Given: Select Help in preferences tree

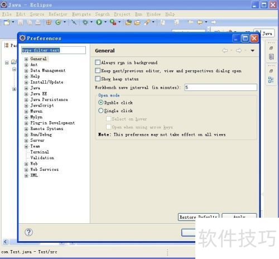Looking at the screenshot, I should coord(35,76).
